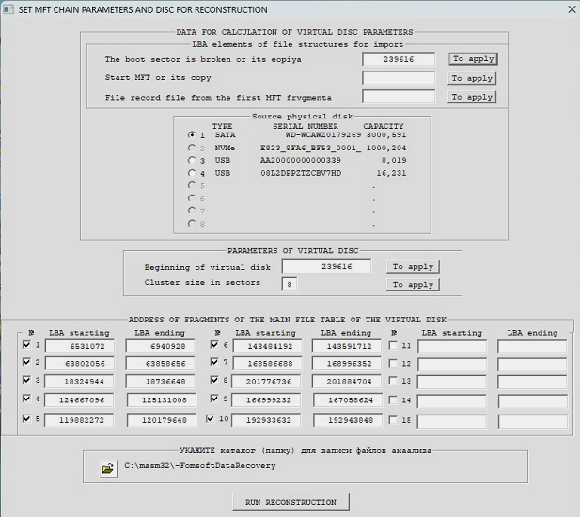Apply the broken boot sector LBA value
The width and height of the screenshot is (580, 517).
tap(473, 59)
